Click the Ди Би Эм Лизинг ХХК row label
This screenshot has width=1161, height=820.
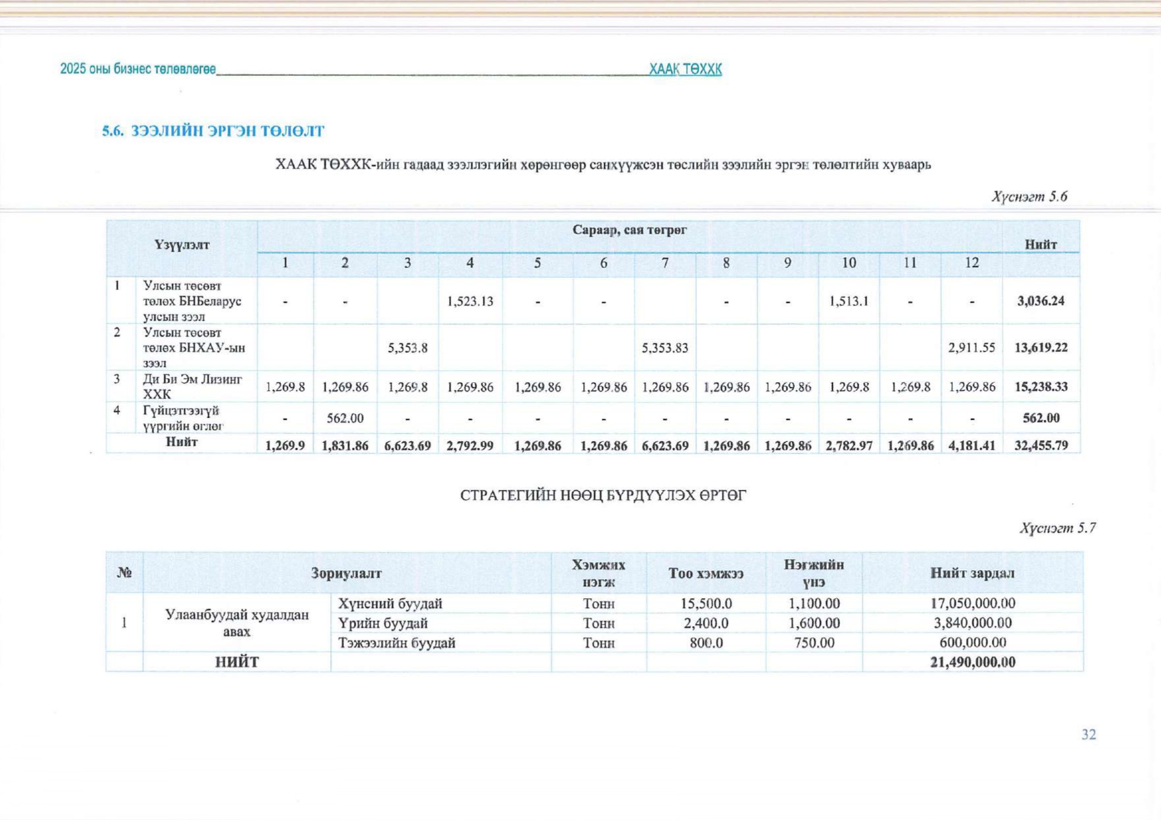pos(192,387)
